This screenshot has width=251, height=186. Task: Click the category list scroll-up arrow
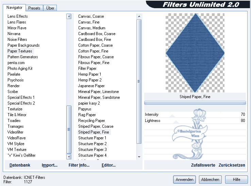tap(69, 16)
